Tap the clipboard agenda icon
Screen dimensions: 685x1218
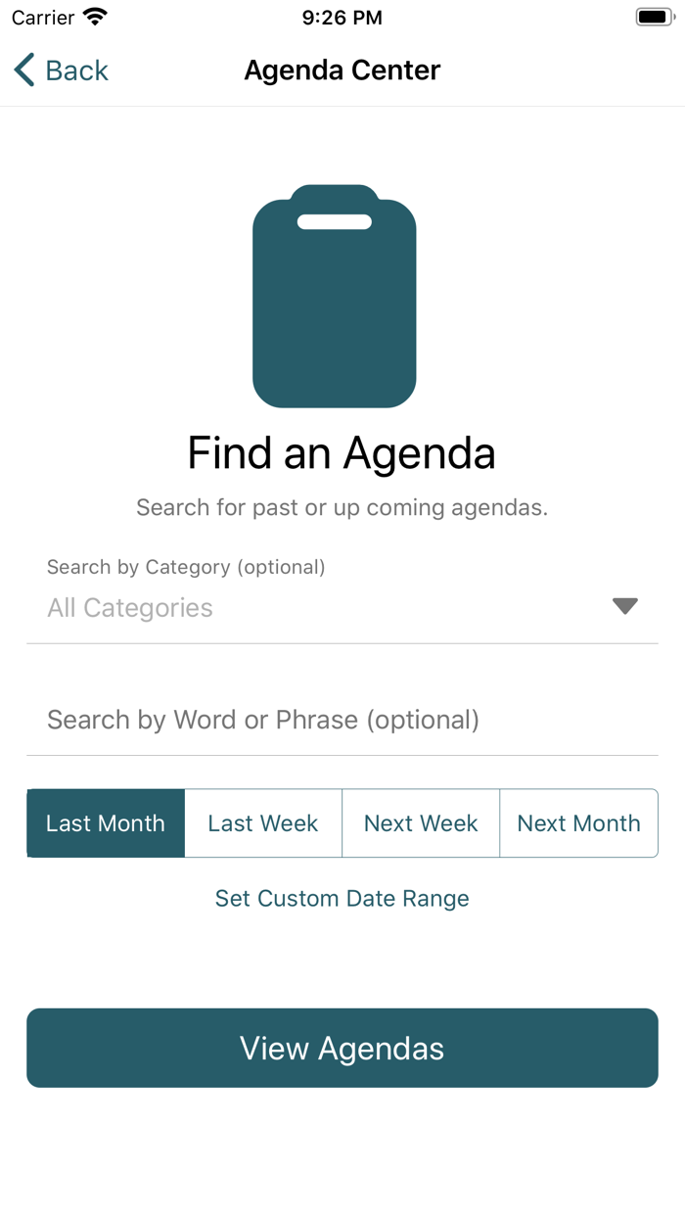[335, 296]
